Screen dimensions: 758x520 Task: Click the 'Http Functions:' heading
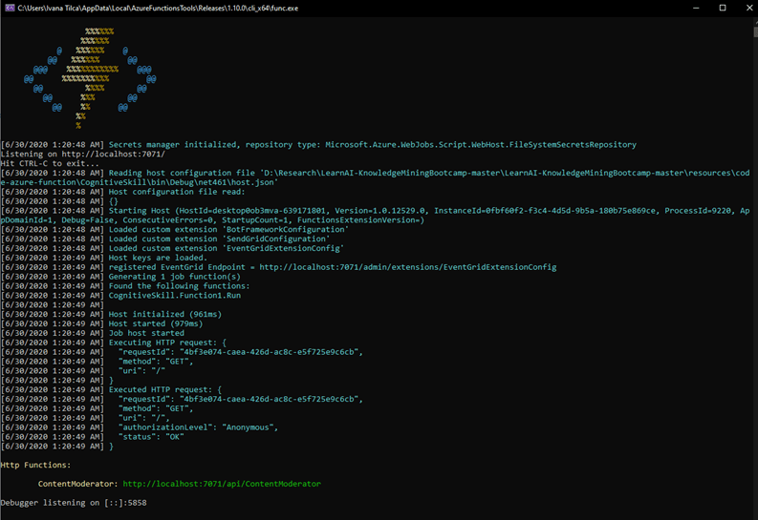(35, 465)
